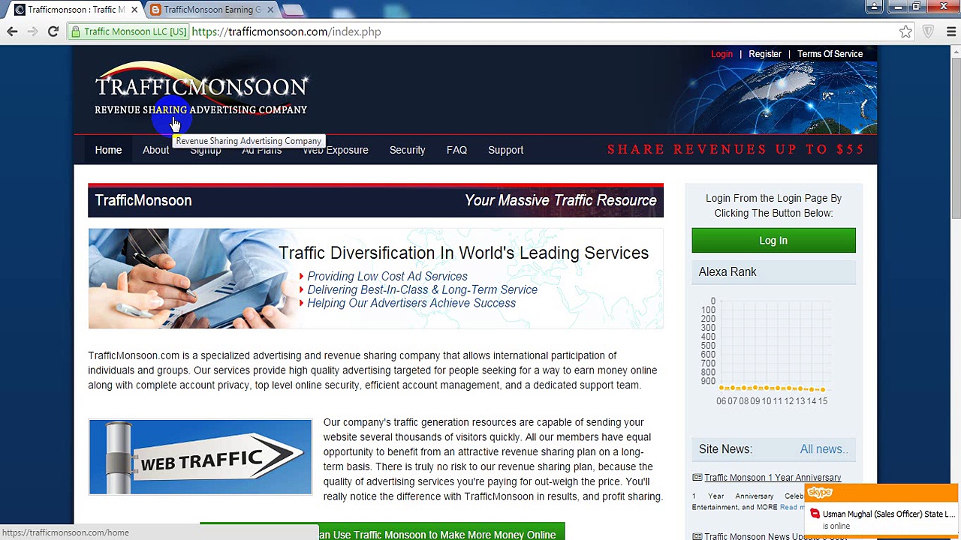The width and height of the screenshot is (961, 540).
Task: Click the green Make More Money Online button
Action: click(x=382, y=532)
